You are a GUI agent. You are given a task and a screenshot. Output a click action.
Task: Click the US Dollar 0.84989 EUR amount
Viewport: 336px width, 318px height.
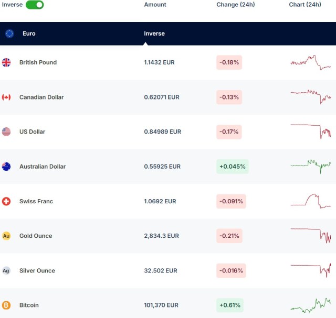coord(162,132)
